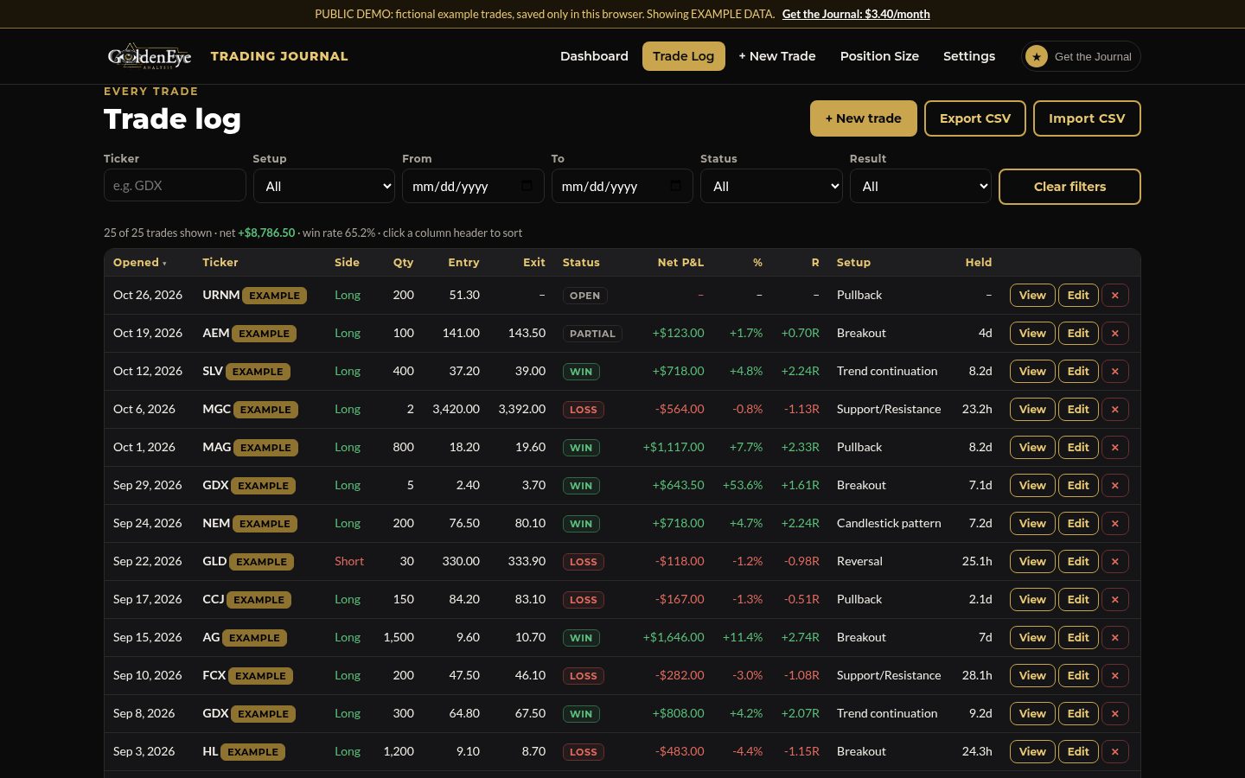Delete the AEM trade with the x icon
Screen dimensions: 1245x778
1115,334
